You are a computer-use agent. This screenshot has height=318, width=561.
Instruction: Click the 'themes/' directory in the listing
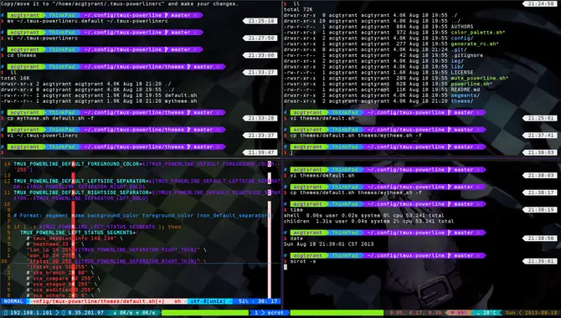point(461,101)
